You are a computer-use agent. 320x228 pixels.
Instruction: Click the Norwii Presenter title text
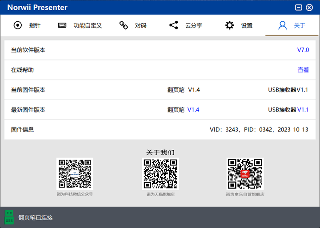tap(37, 8)
